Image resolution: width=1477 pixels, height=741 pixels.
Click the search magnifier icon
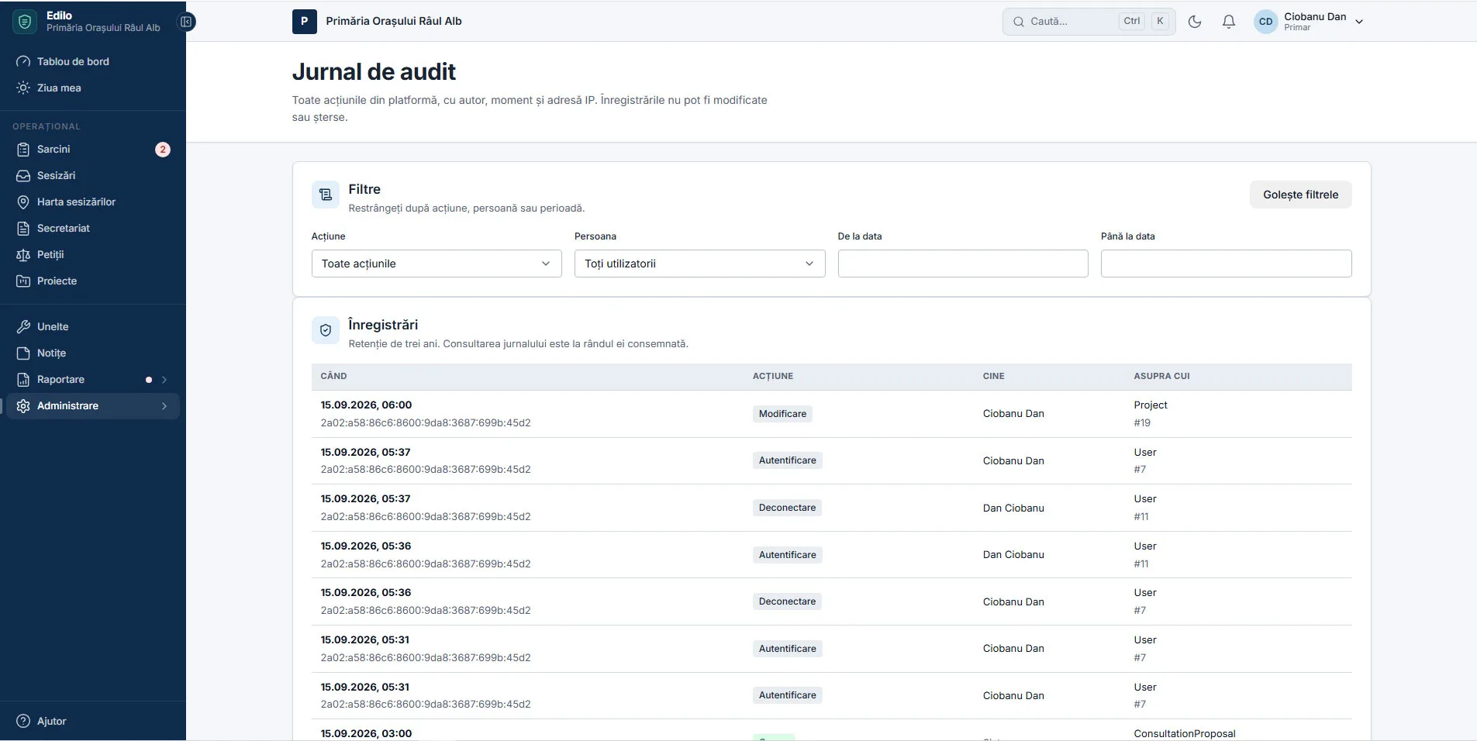click(1019, 22)
